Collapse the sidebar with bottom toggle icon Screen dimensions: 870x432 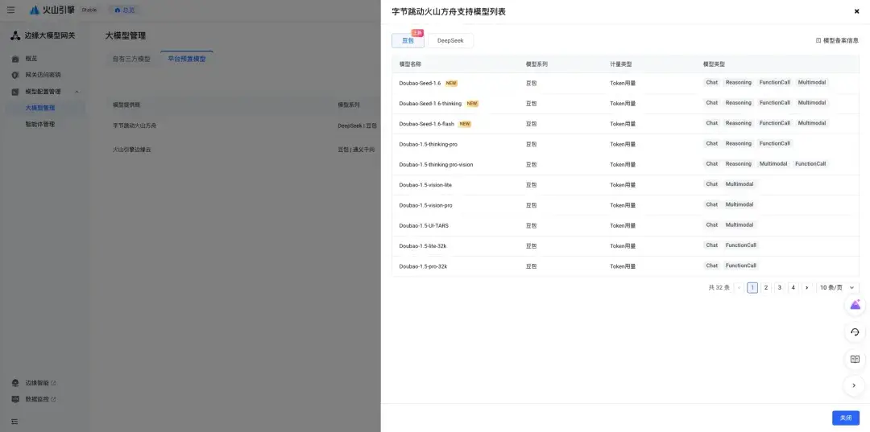[x=15, y=422]
